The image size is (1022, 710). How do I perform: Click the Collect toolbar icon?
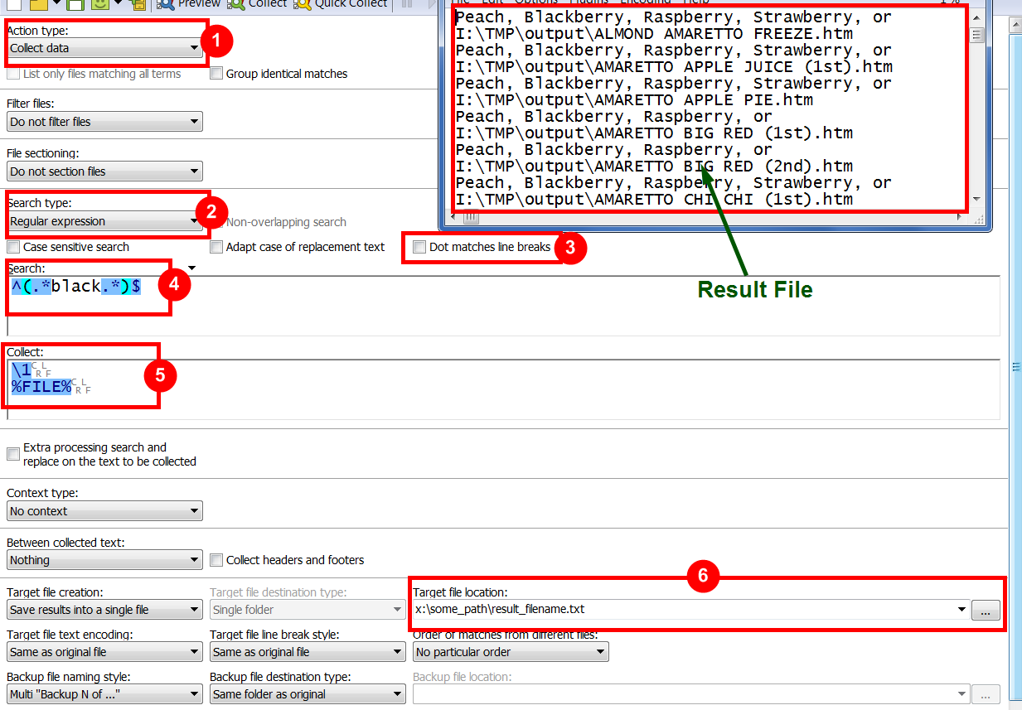pyautogui.click(x=258, y=4)
